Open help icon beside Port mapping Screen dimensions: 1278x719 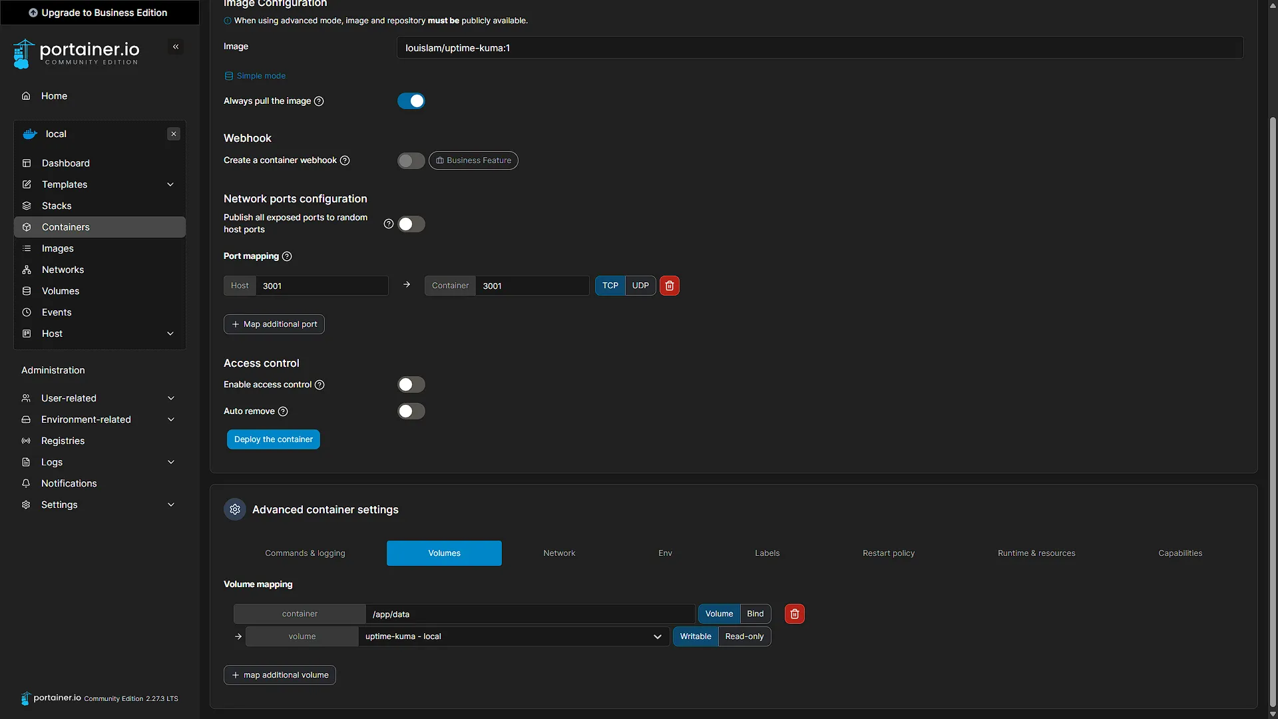coord(287,256)
